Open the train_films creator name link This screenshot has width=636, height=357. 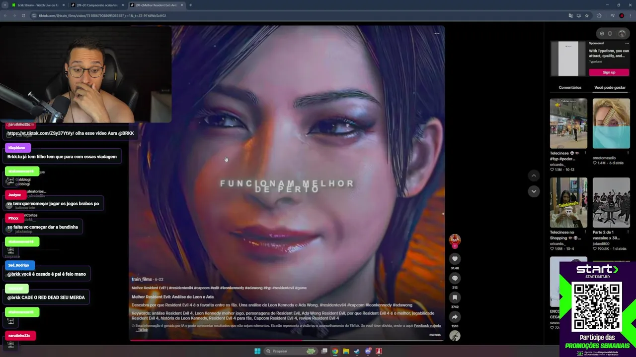(142, 279)
